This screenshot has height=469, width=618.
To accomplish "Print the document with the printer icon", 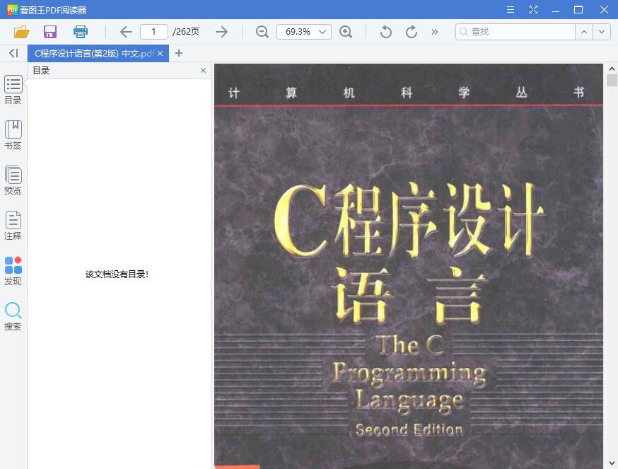I will [x=81, y=32].
